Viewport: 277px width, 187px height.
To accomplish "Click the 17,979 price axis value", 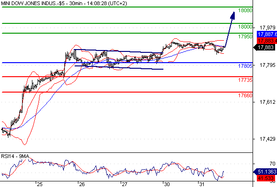I will click(268, 28).
